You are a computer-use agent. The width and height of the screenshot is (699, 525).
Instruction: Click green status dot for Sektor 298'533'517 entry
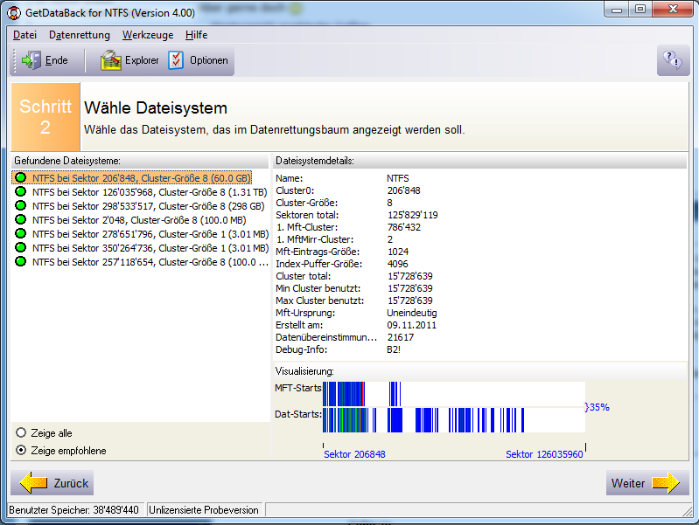coord(20,205)
